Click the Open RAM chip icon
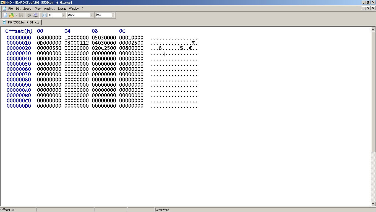 (29, 15)
